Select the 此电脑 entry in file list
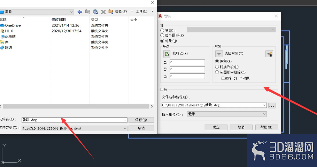The width and height of the screenshot is (317, 167). tap(10, 37)
